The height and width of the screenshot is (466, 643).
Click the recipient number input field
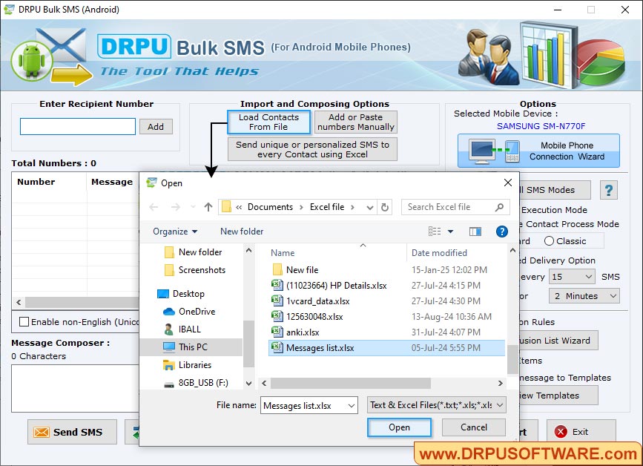78,126
